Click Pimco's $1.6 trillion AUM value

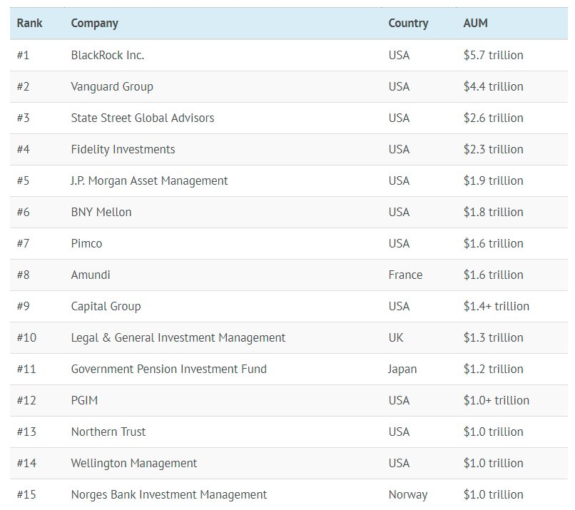tap(493, 243)
